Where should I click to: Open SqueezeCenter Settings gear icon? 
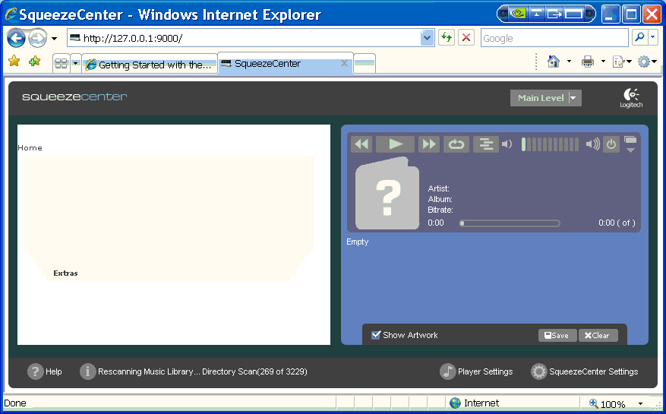[539, 371]
